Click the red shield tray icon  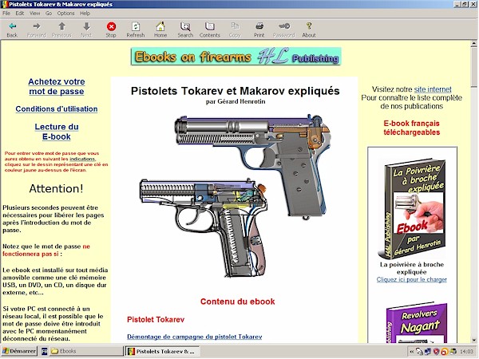point(436,352)
